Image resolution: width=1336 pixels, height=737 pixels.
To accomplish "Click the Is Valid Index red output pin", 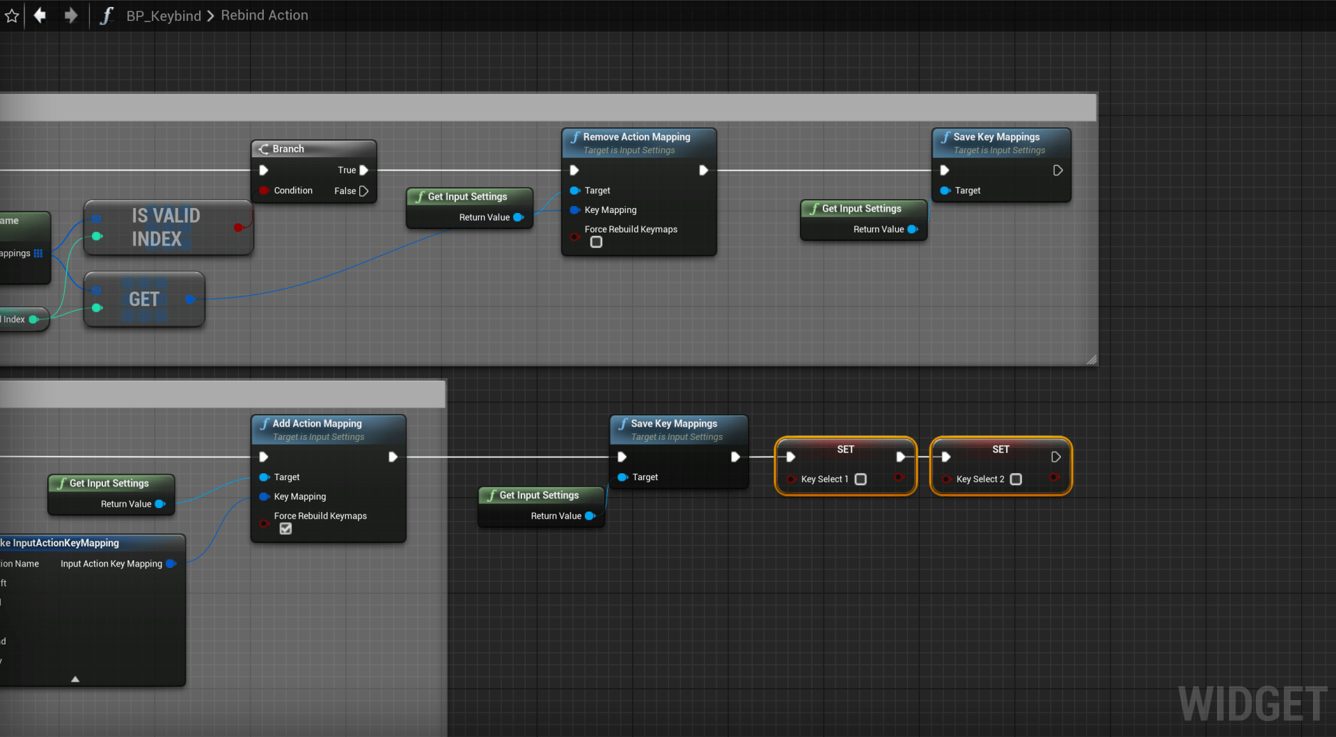I will pos(239,228).
